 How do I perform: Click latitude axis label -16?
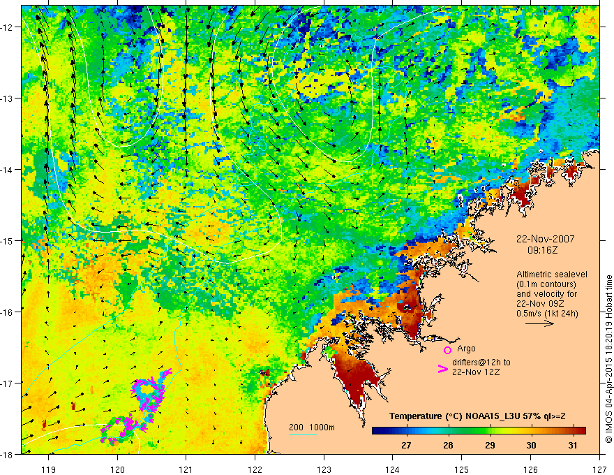click(7, 312)
